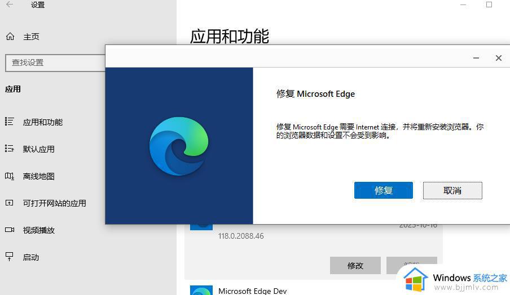This screenshot has height=295, width=510.
Task: Go to 主页 in Settings
Action: click(31, 37)
